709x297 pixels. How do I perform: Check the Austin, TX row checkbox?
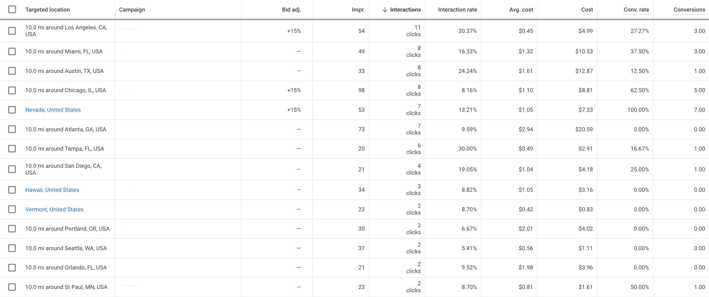click(12, 71)
